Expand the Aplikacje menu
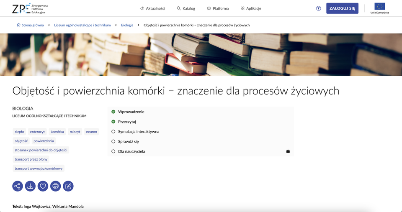Viewport: 402px width, 212px height. coord(251,8)
